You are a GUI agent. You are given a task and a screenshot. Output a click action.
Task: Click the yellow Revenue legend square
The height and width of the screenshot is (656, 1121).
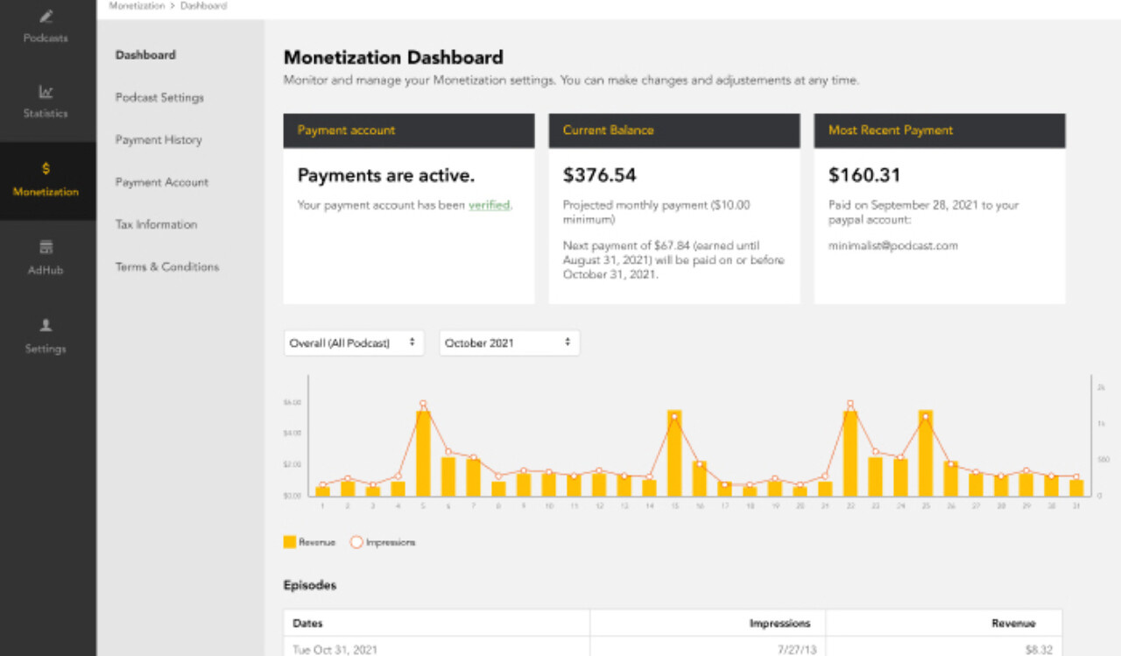tap(289, 542)
